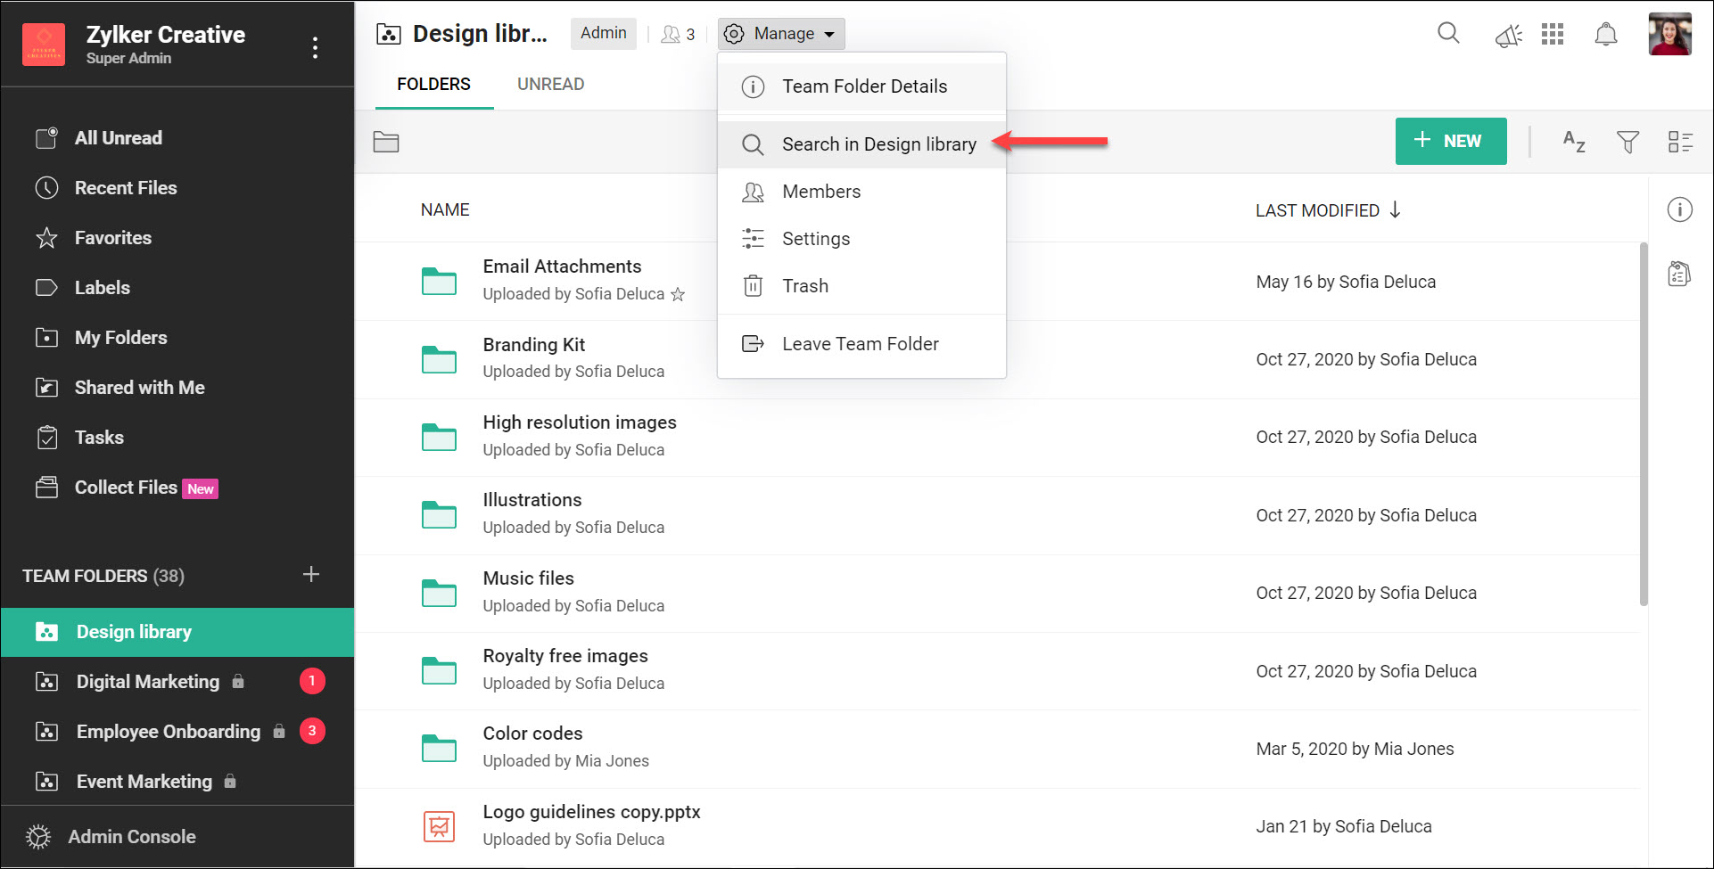This screenshot has height=869, width=1714.
Task: Open the profile picture thumbnail
Action: coord(1671,35)
